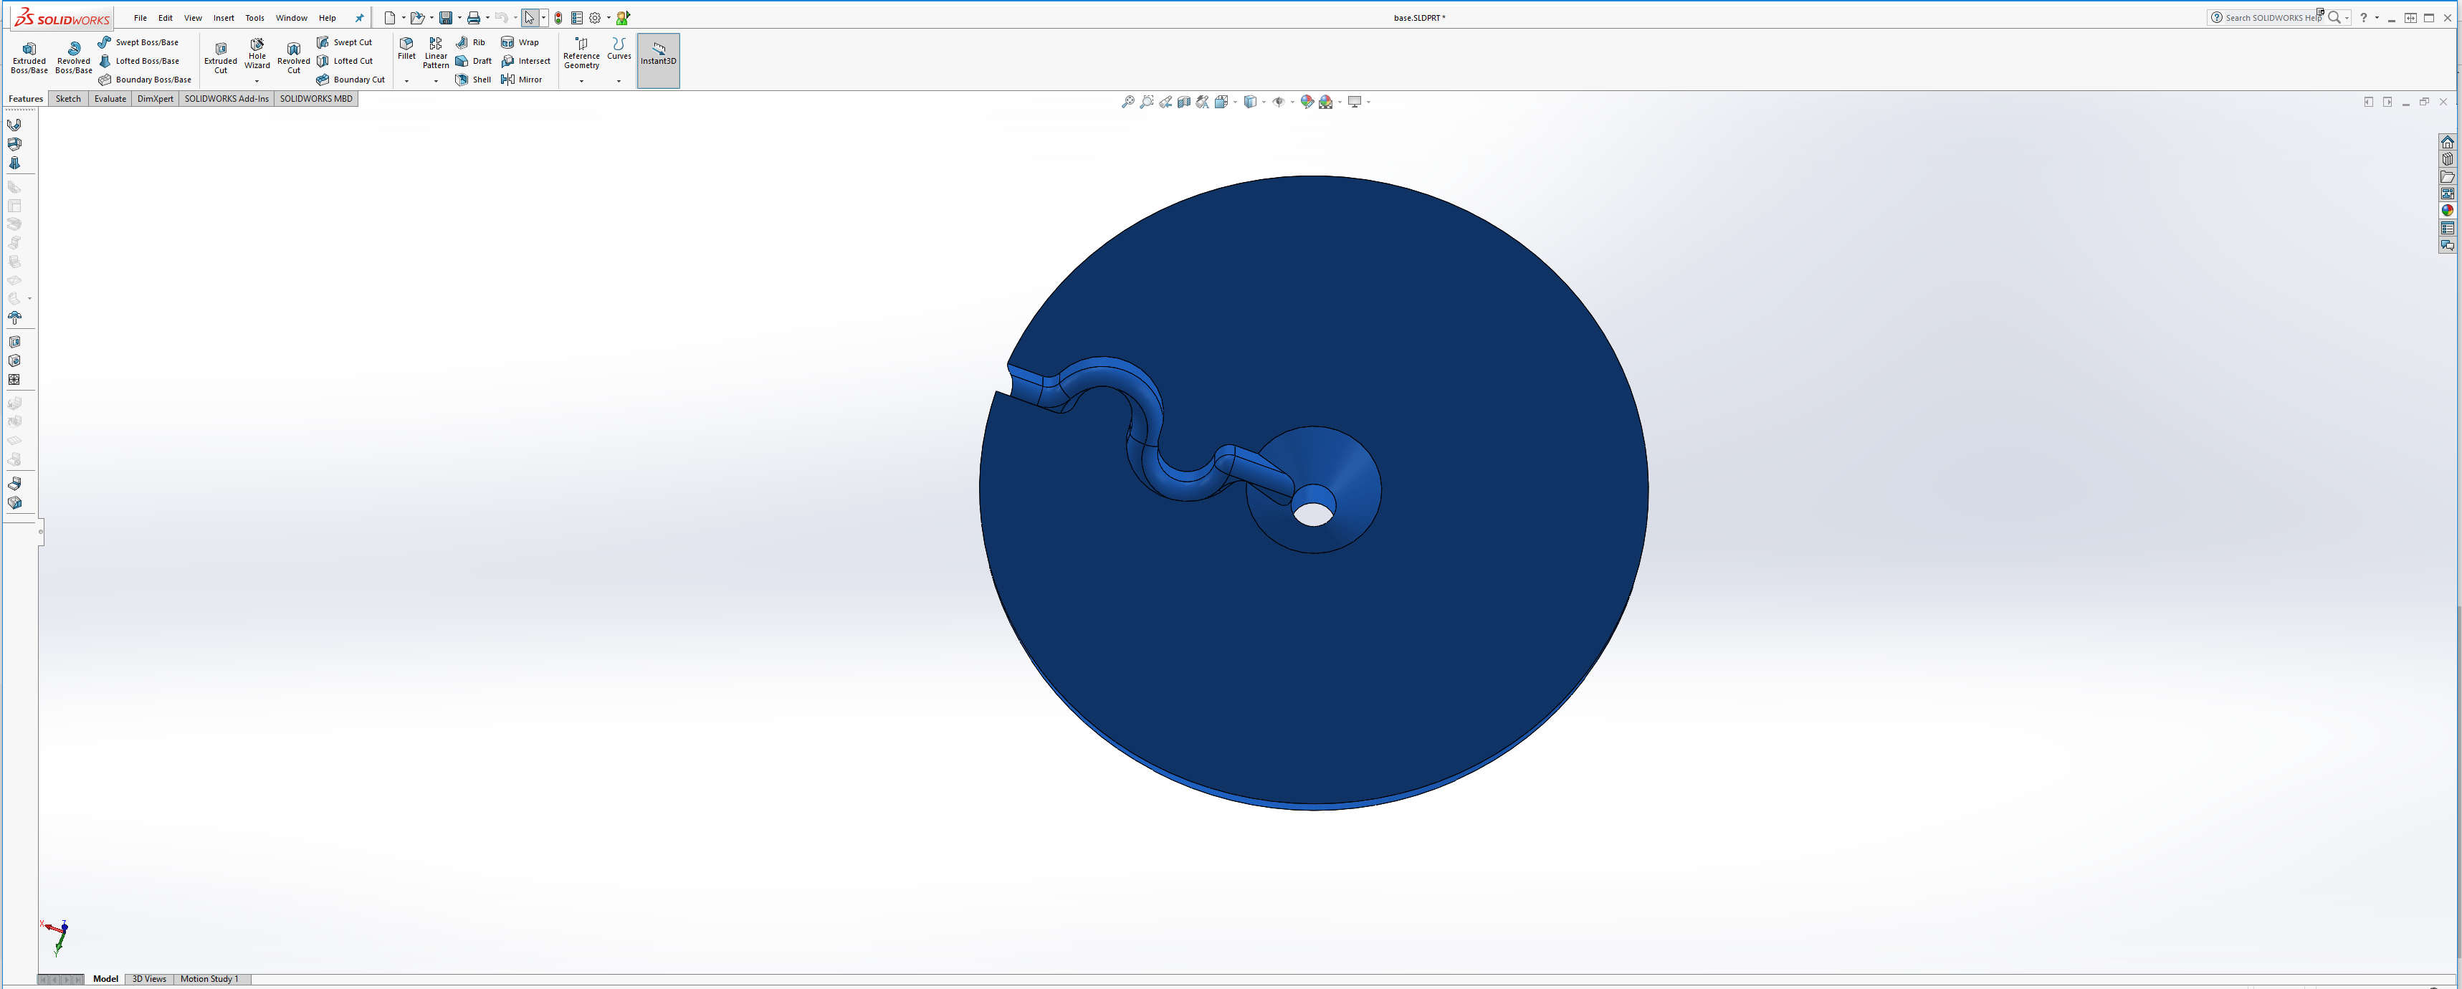2462x989 pixels.
Task: Open SOLIDWORKS MBD tab
Action: [x=316, y=98]
